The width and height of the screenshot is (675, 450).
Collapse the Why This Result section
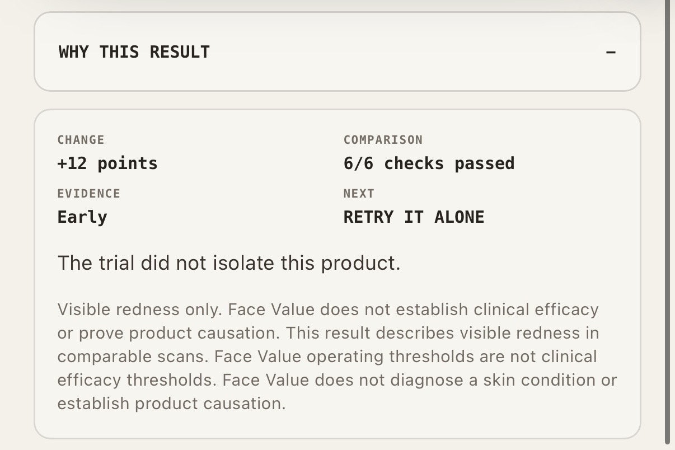[337, 51]
